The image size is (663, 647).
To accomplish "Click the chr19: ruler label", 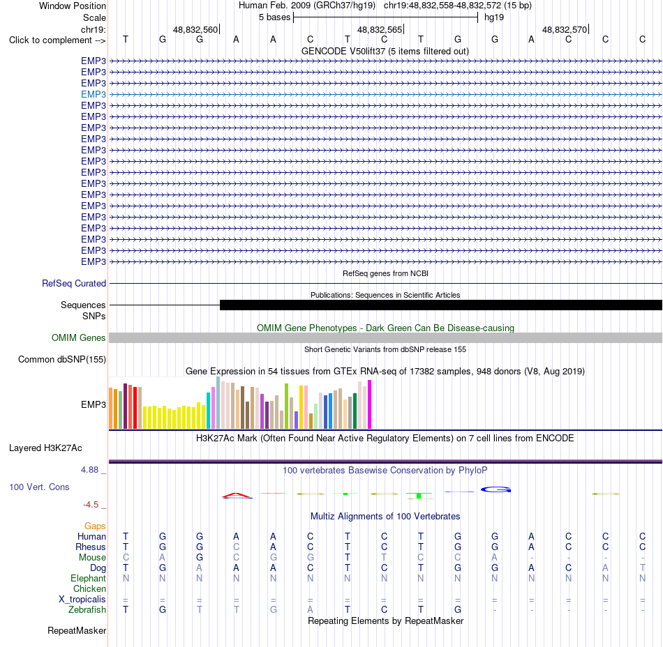I will coord(93,29).
